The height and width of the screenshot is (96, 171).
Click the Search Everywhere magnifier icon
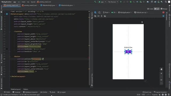[x=166, y=2]
